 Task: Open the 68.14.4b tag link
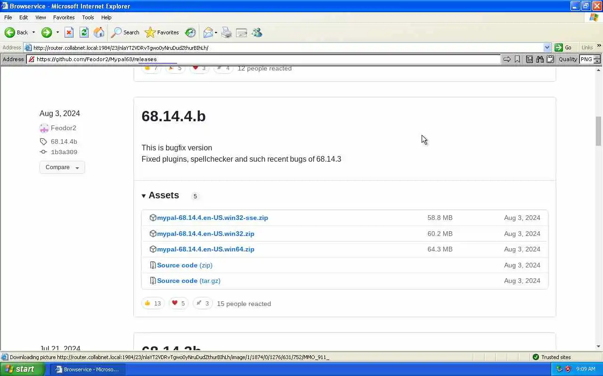pyautogui.click(x=64, y=141)
